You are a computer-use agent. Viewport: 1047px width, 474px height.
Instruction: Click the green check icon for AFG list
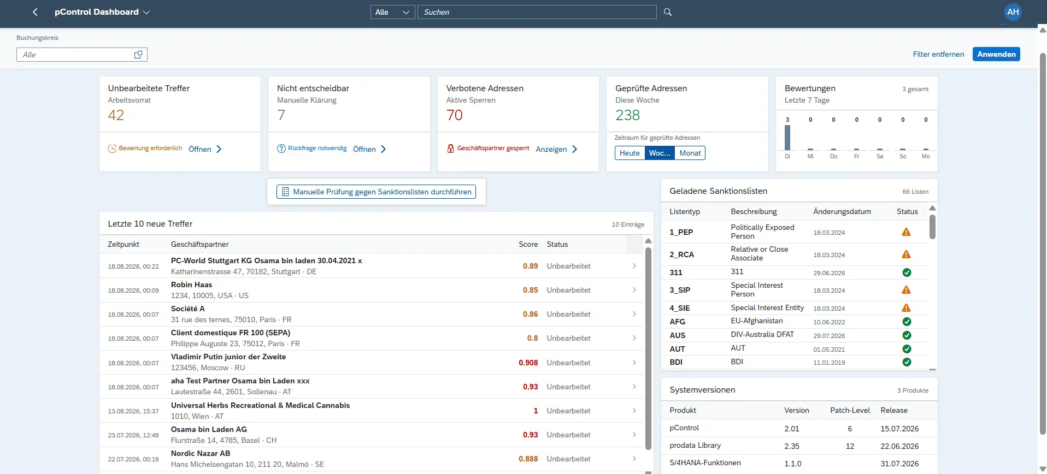[x=907, y=322]
